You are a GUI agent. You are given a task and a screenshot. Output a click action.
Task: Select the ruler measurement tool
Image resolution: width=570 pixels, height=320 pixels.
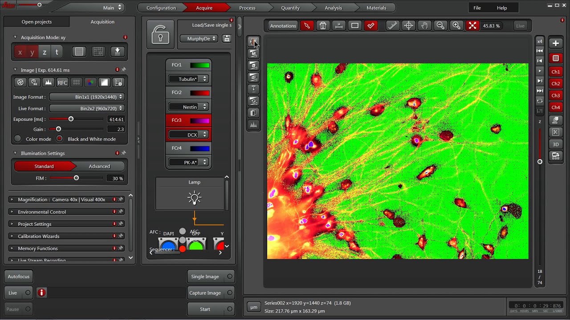click(392, 26)
